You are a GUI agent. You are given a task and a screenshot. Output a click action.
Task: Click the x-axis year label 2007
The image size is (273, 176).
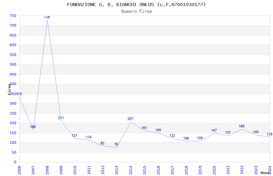click(33, 170)
